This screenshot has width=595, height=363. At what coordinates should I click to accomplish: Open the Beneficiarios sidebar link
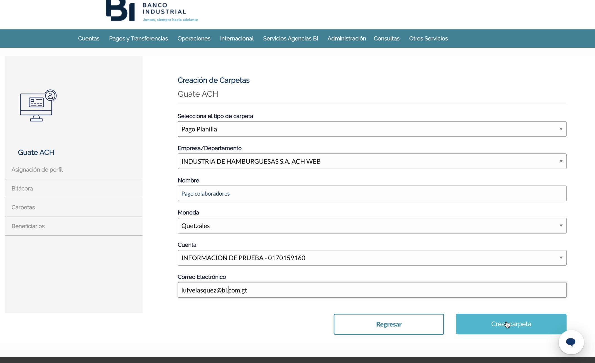coord(28,226)
